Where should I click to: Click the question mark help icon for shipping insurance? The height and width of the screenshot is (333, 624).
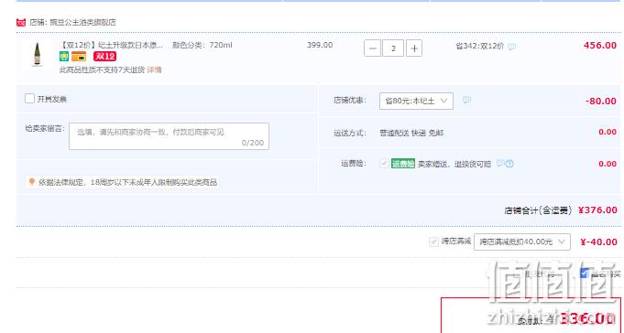[x=509, y=164]
